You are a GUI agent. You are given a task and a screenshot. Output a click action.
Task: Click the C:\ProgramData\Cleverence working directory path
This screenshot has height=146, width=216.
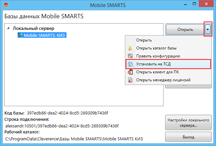(x=74, y=139)
